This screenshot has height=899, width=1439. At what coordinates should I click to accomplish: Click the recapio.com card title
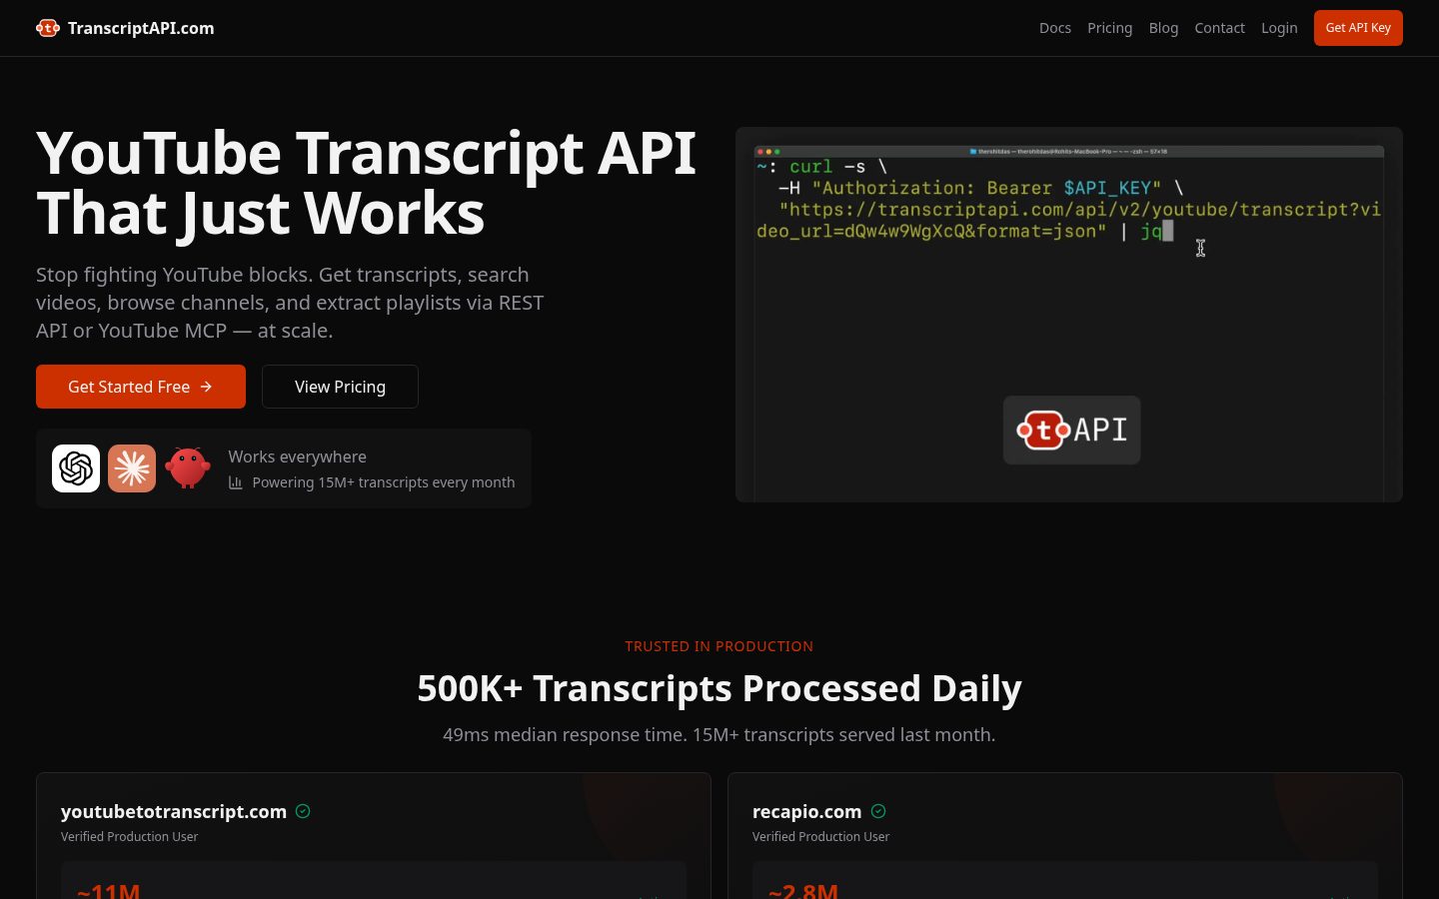(806, 811)
